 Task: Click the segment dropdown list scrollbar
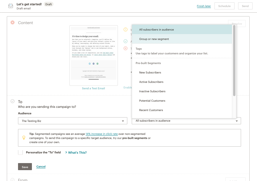click(234, 61)
